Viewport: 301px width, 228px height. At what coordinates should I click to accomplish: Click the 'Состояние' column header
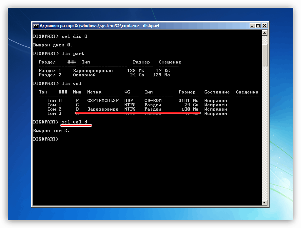[217, 92]
